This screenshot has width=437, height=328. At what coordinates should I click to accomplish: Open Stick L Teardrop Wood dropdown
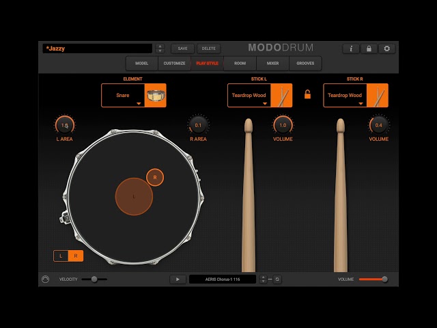pos(249,96)
